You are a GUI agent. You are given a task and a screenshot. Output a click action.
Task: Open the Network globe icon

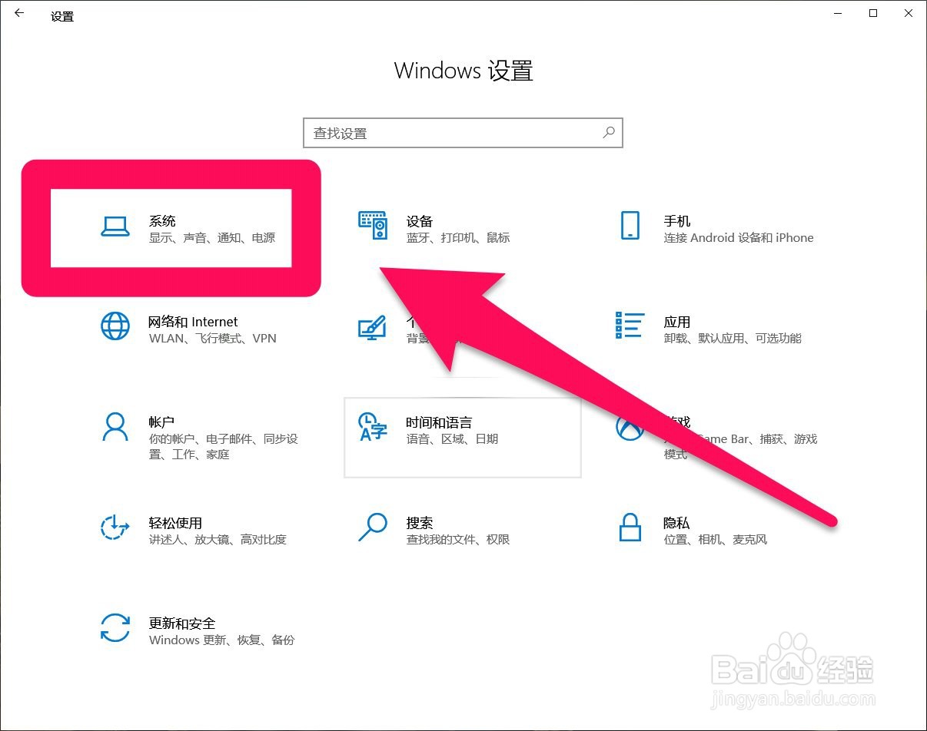tap(115, 326)
